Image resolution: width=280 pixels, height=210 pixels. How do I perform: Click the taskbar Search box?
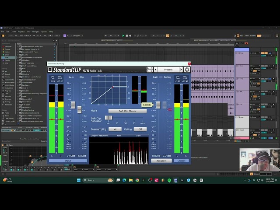click(x=98, y=180)
